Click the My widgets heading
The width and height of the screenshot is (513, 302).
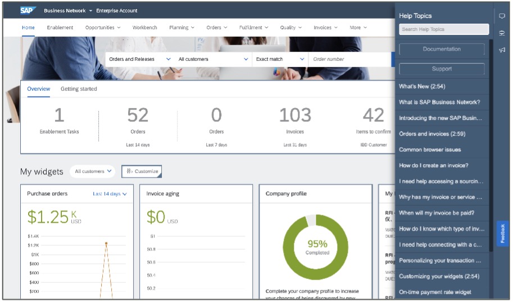(42, 172)
